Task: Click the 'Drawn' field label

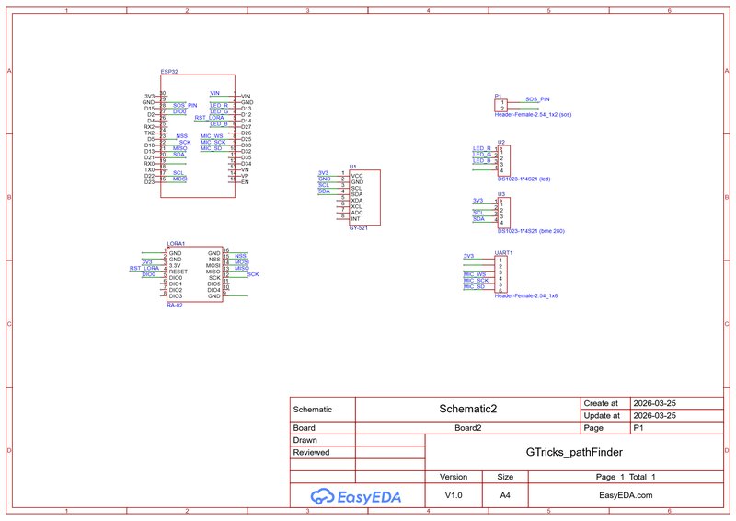Action: coord(305,440)
